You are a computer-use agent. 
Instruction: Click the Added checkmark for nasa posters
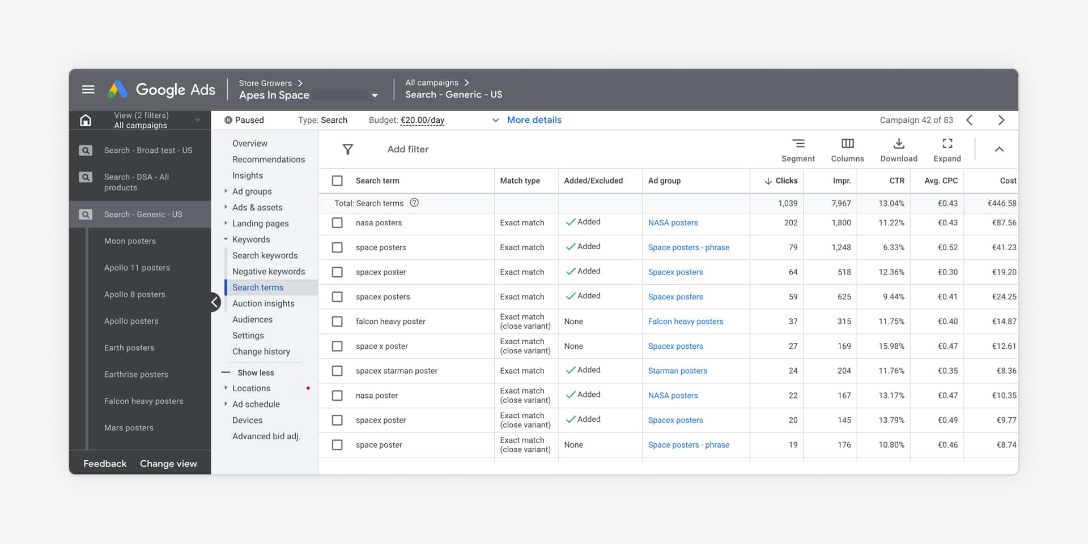(x=571, y=222)
